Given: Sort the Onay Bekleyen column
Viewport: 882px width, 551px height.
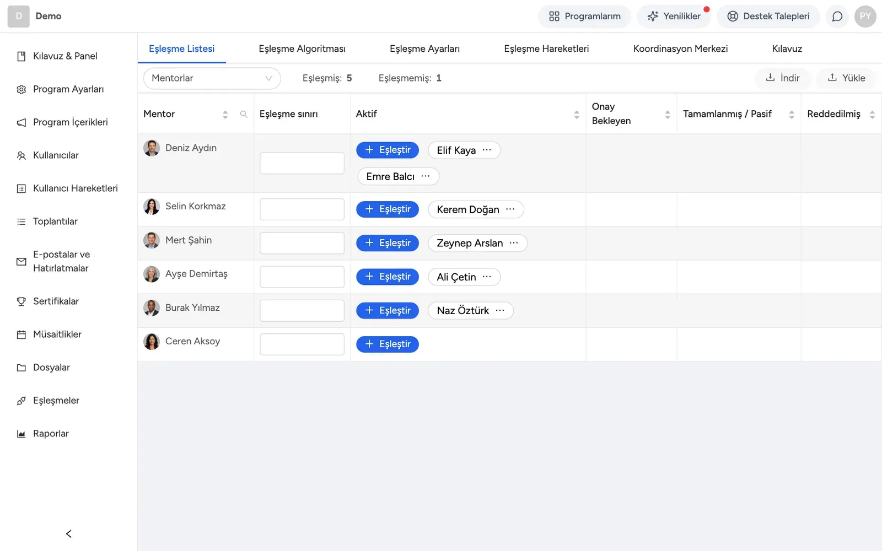Looking at the screenshot, I should click(668, 114).
